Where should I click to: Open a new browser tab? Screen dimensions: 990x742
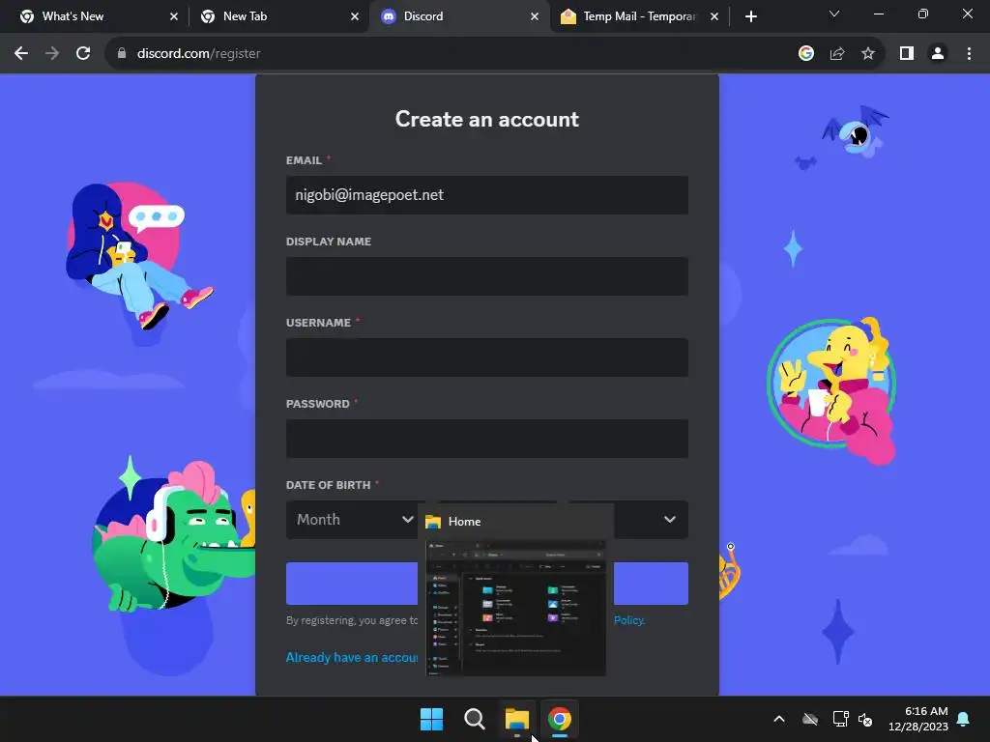coord(750,16)
